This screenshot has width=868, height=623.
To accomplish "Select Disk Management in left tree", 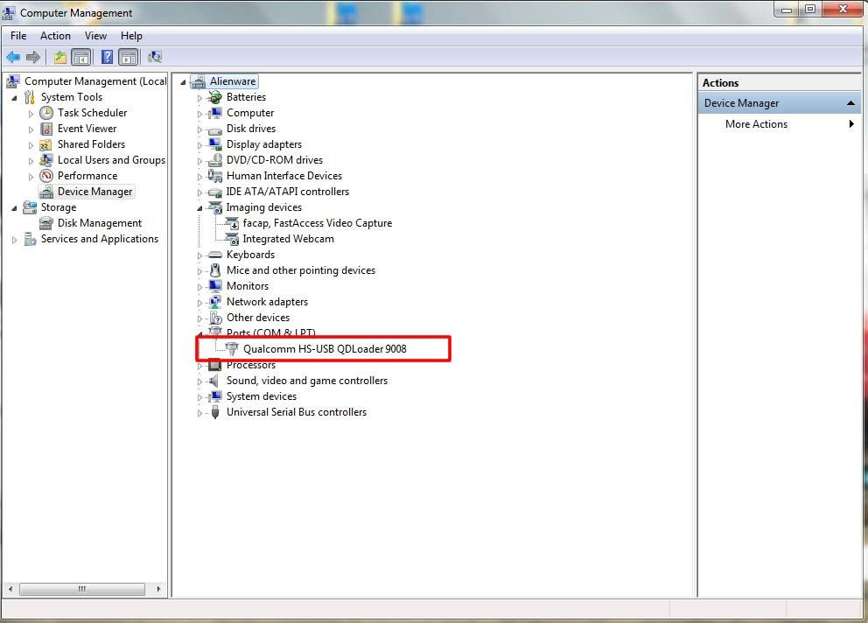I will click(x=99, y=223).
